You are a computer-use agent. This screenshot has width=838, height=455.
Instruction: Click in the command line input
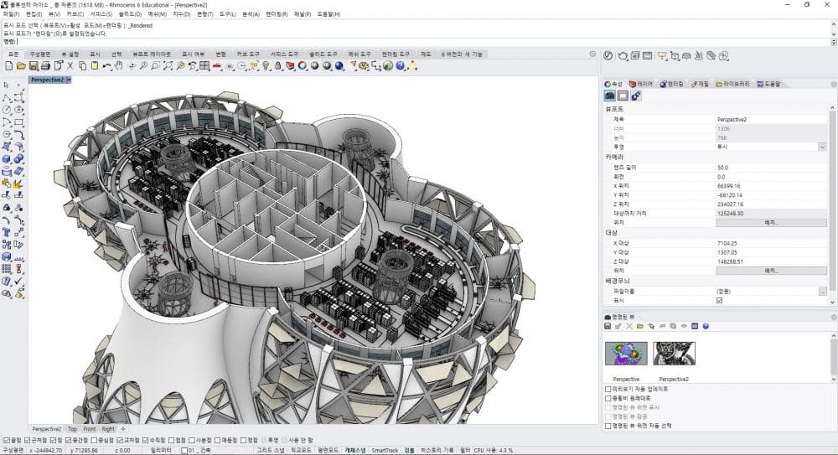(x=422, y=42)
